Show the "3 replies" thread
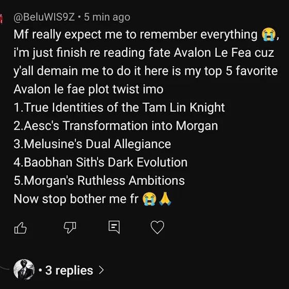Image resolution: width=289 pixels, height=289 pixels. [69, 270]
